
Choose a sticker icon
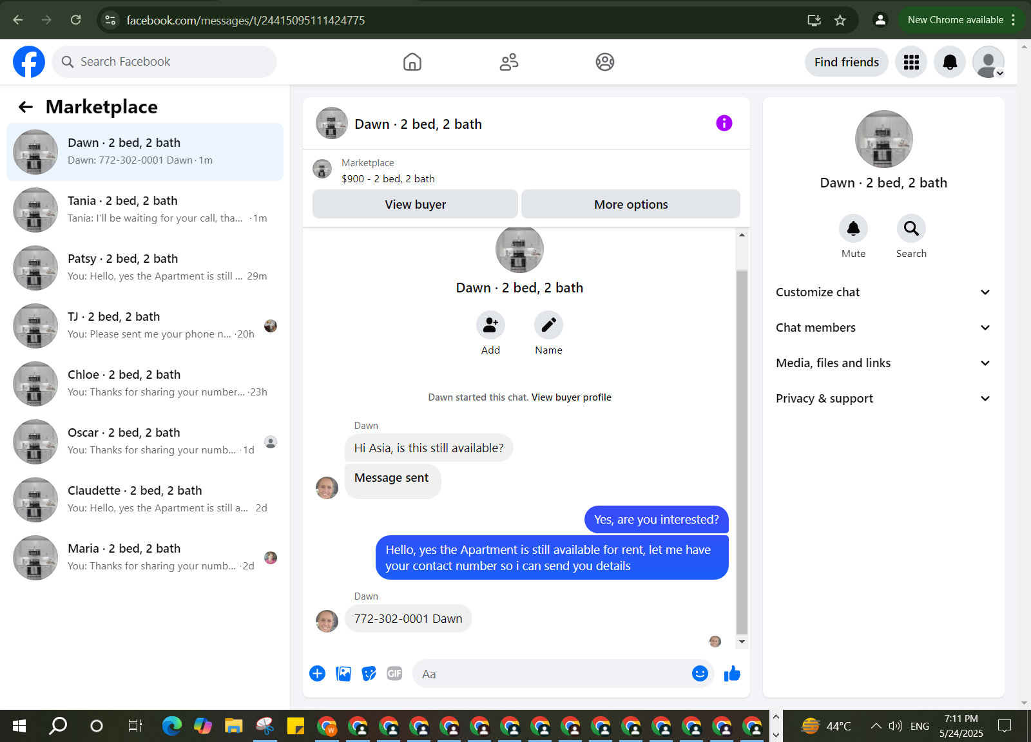(x=369, y=674)
